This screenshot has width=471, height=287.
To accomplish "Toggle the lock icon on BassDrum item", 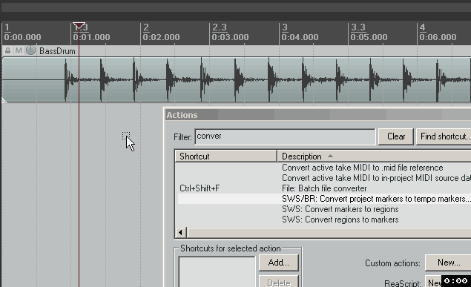I will coord(7,50).
